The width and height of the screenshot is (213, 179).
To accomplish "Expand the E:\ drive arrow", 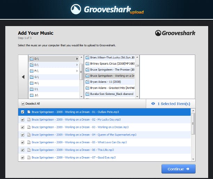I will (77, 65).
